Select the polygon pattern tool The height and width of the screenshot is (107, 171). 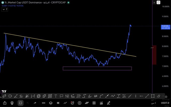pyautogui.click(x=44, y=96)
